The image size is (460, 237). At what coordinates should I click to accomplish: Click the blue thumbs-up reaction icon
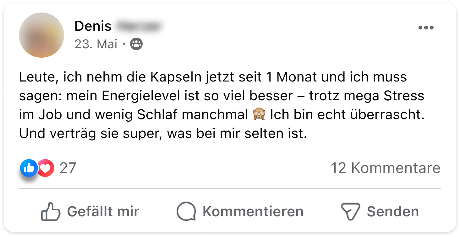tap(29, 168)
